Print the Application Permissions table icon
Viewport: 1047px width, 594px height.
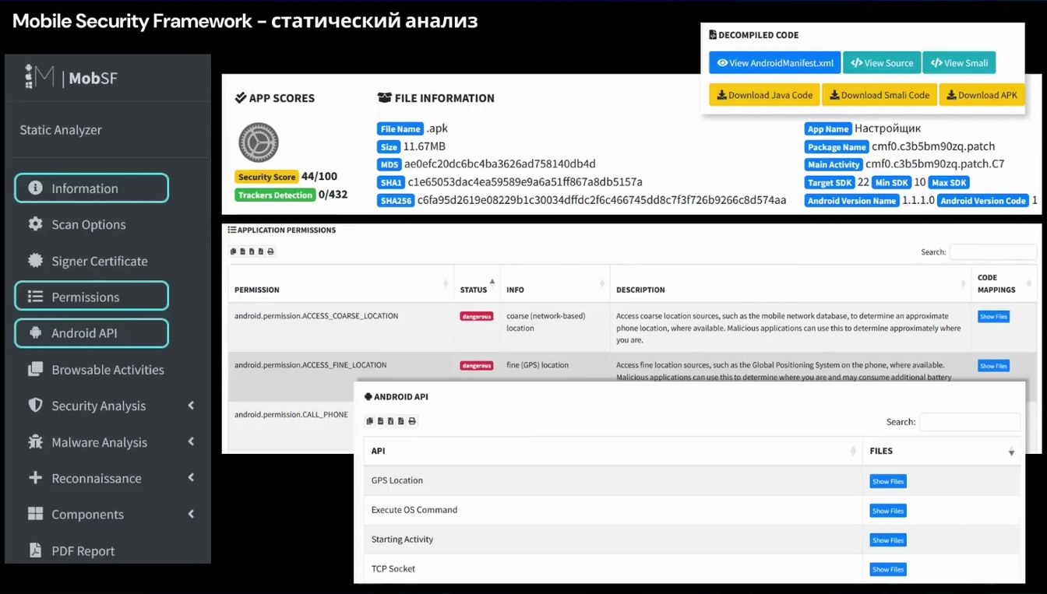(270, 251)
